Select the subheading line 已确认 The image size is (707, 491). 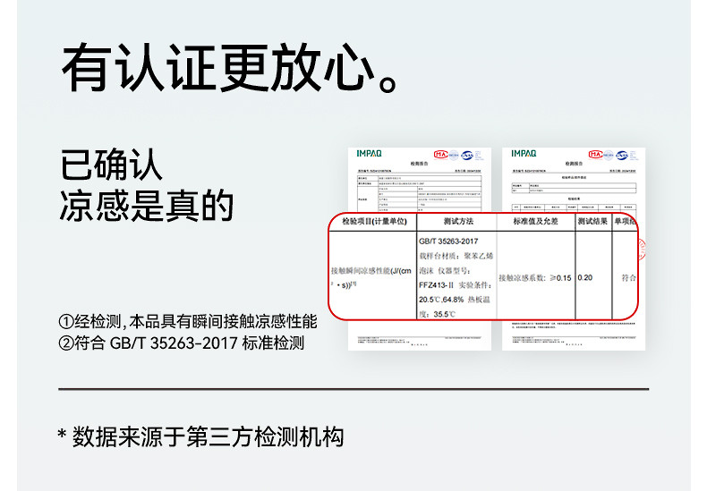[x=111, y=165]
